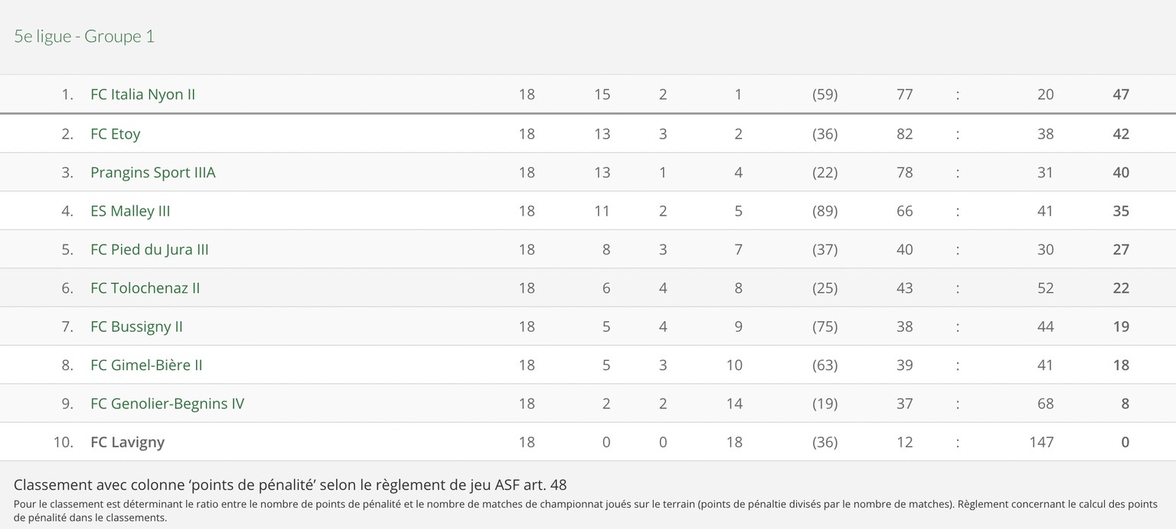1176x529 pixels.
Task: Click the 5e ligue - Groupe 1 heading
Action: (x=84, y=36)
